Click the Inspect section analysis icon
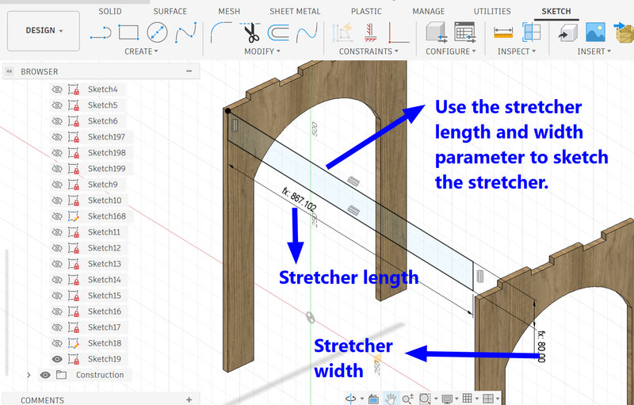634x405 pixels. (x=531, y=32)
